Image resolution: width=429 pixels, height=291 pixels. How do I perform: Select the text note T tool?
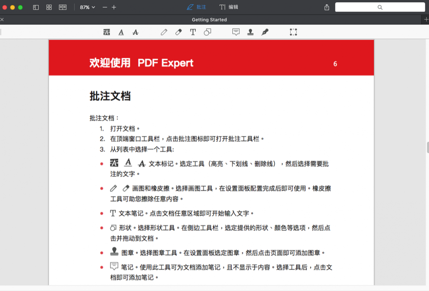[193, 32]
